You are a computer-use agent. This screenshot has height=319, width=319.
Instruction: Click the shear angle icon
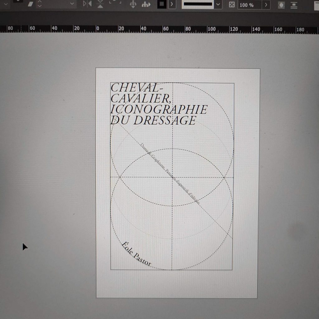31,4
